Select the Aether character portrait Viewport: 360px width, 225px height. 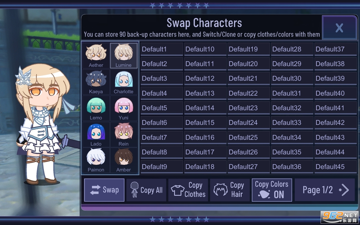pyautogui.click(x=96, y=56)
